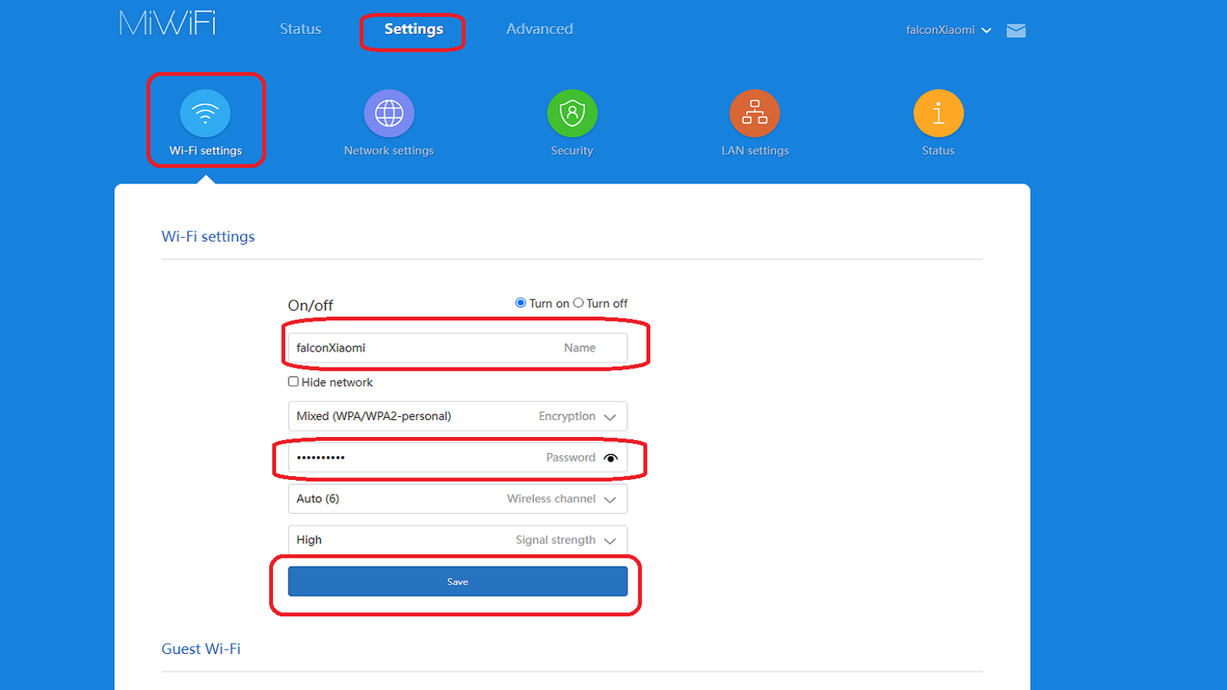
Task: Select the Turn off radio button
Action: point(578,303)
